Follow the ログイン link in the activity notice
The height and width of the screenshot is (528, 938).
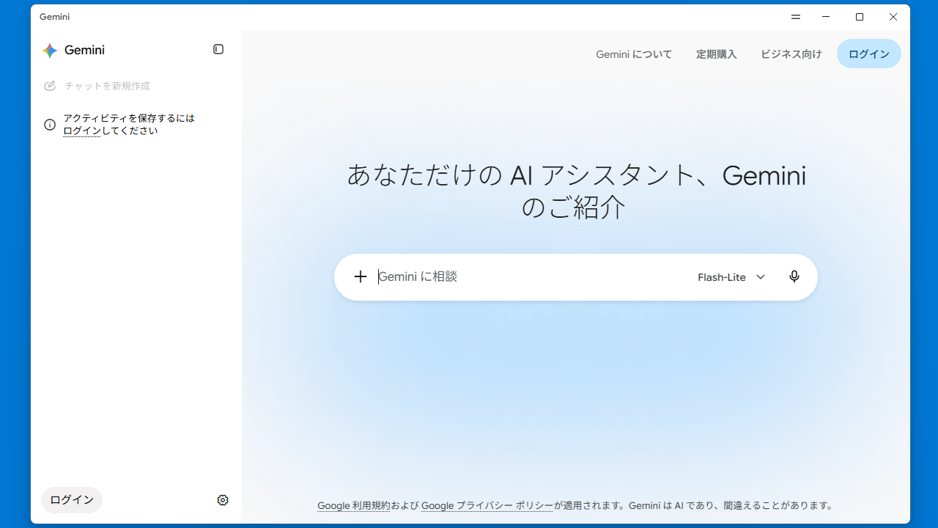82,131
